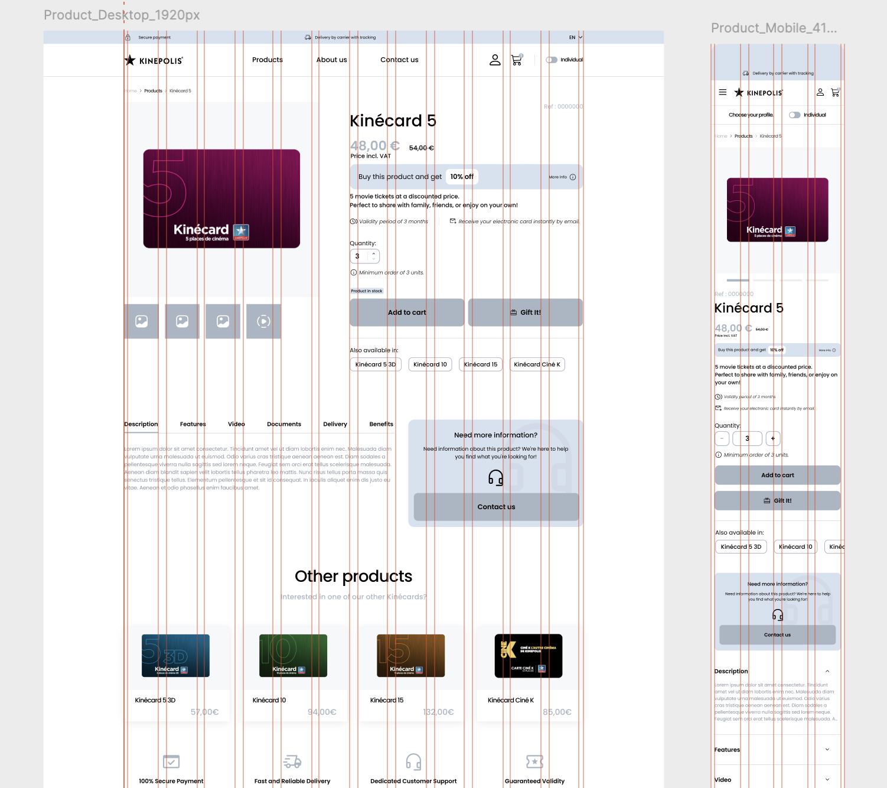The image size is (887, 788).
Task: Collapse the Description section in the mobile frame
Action: click(x=827, y=671)
